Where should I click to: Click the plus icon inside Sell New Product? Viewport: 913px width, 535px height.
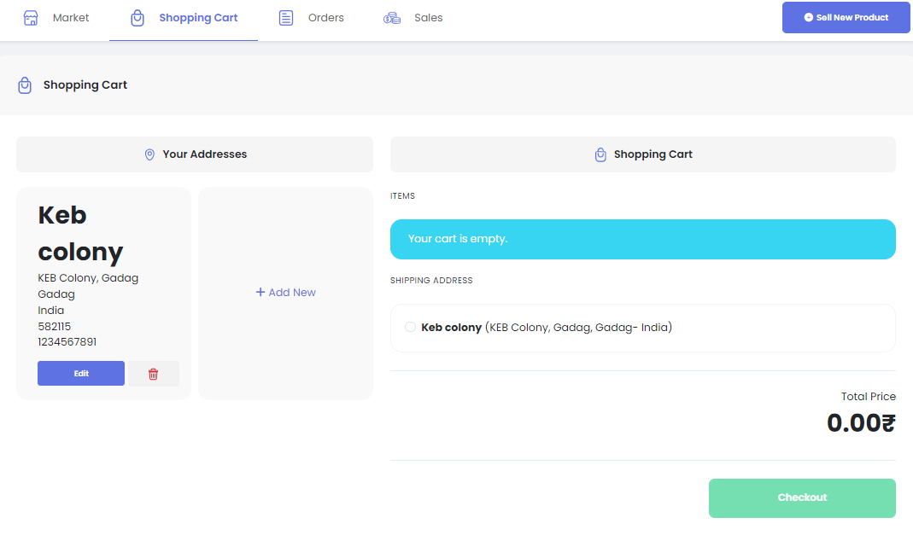808,18
